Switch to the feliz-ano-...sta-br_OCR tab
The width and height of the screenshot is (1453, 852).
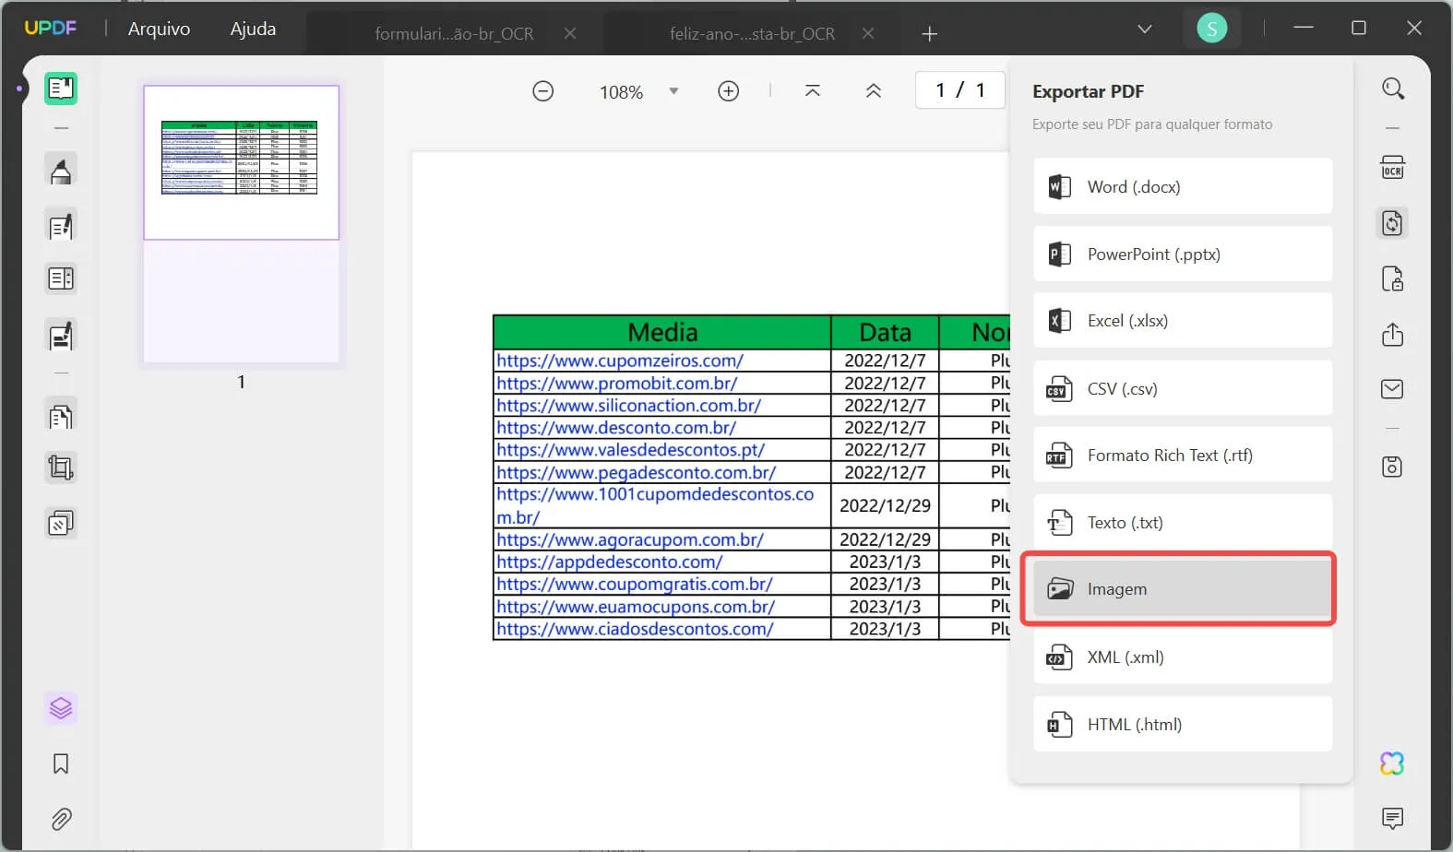752,34
